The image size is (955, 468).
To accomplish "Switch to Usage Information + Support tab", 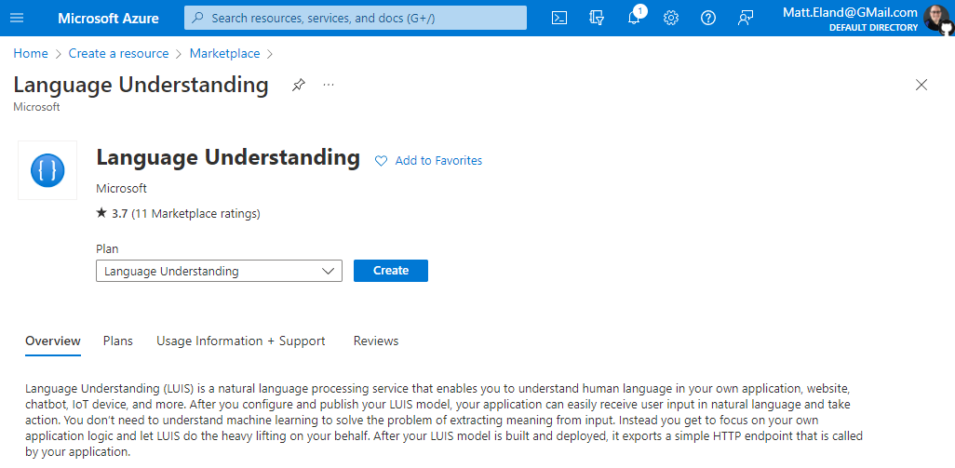I will point(240,341).
